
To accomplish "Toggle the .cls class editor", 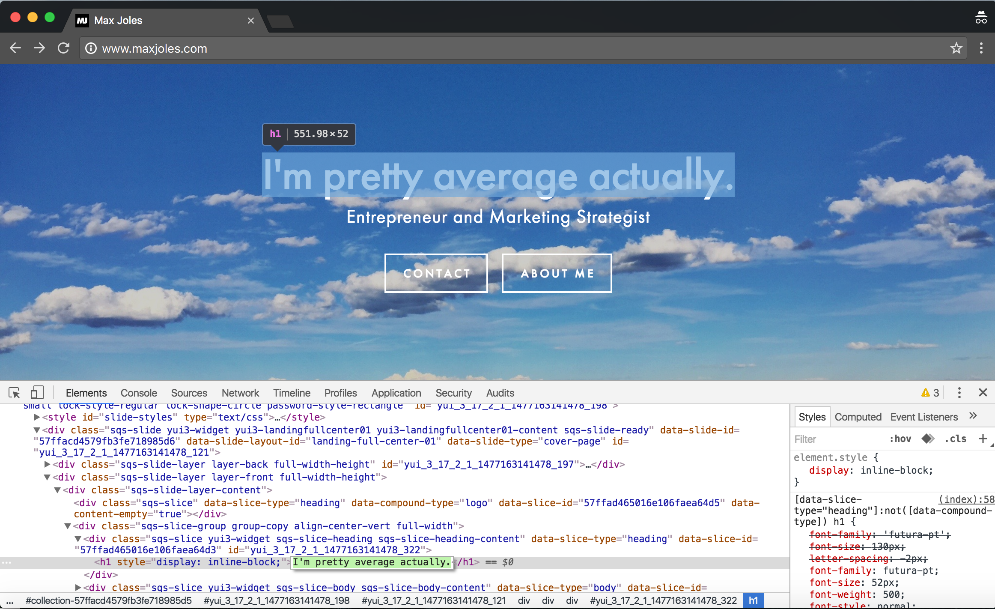I will click(x=956, y=439).
